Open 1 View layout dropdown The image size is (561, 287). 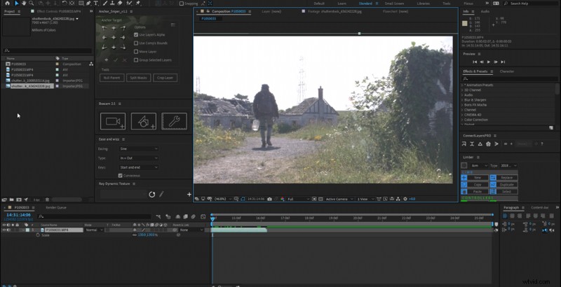tap(365, 199)
